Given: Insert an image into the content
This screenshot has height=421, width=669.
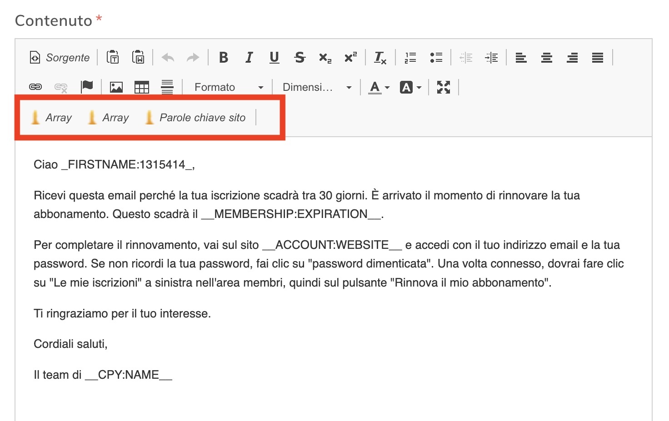Looking at the screenshot, I should coord(116,87).
